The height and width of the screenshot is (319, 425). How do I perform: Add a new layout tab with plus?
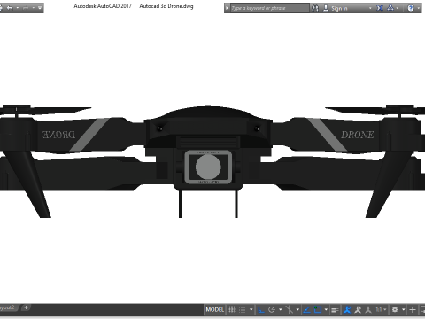pyautogui.click(x=26, y=307)
